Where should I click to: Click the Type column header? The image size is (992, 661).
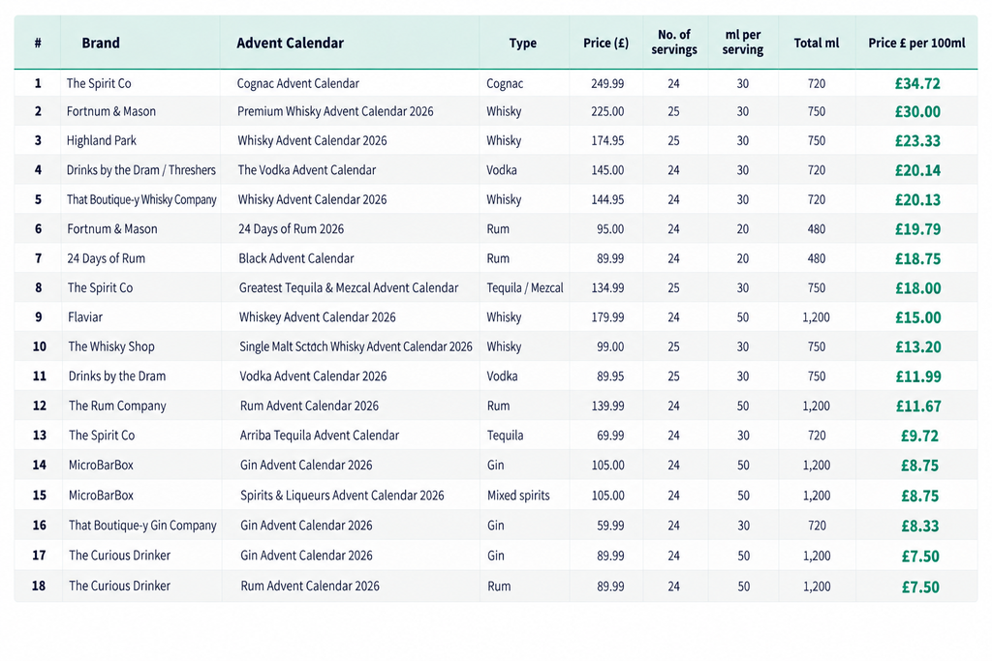coord(522,43)
